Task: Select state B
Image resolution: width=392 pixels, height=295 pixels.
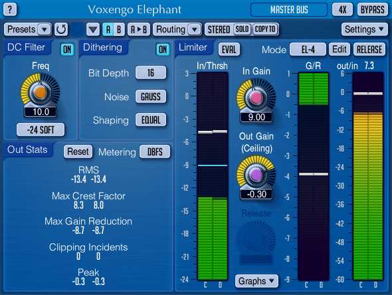Action: (119, 29)
